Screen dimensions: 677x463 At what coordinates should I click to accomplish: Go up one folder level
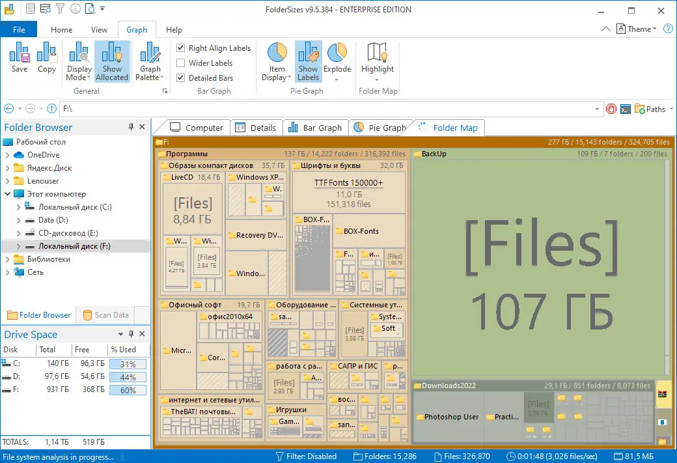coord(52,109)
